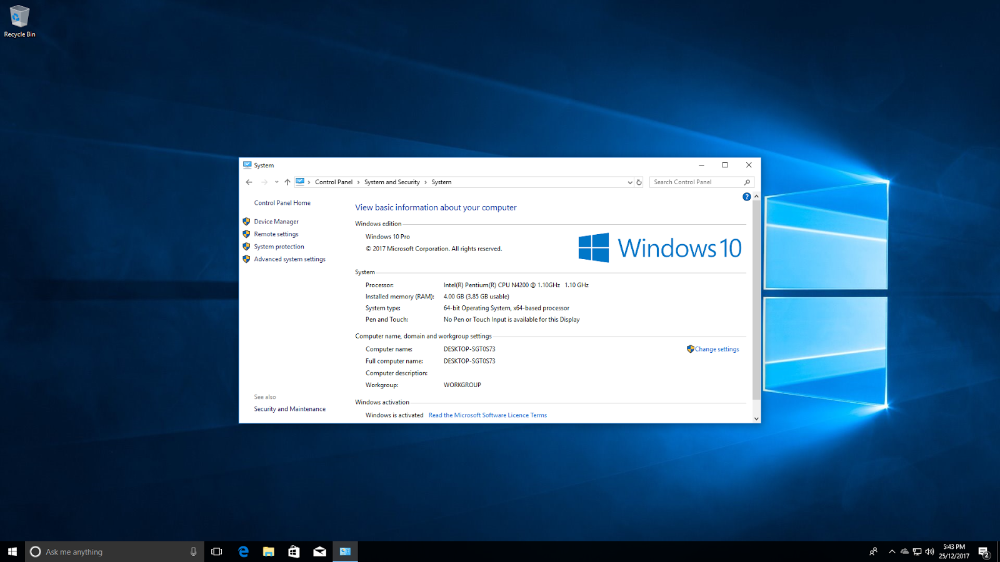Open File Explorer from the taskbar
1000x562 pixels.
(x=269, y=551)
